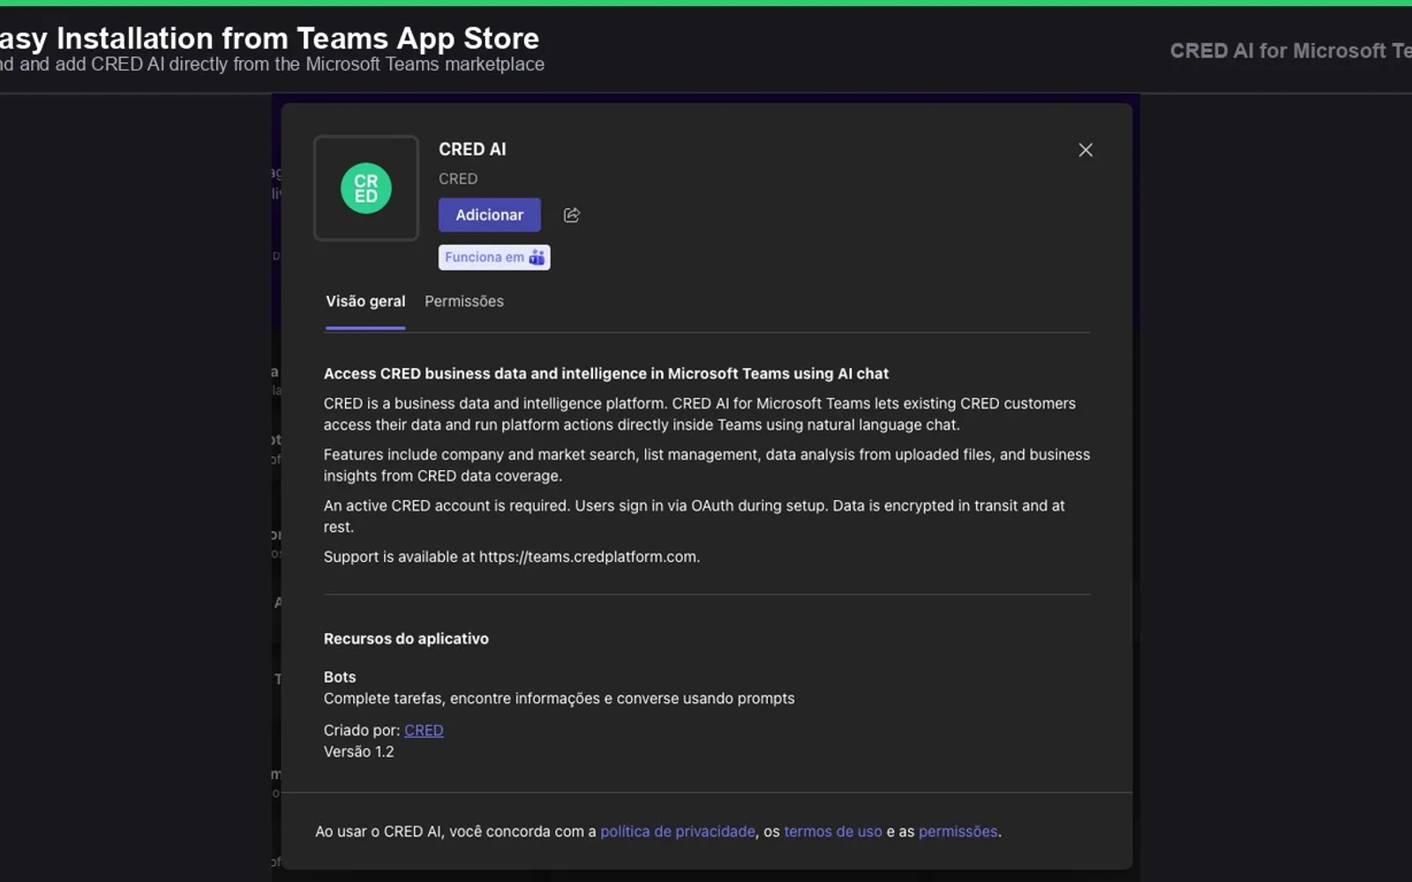Click the 'Installation from Teams App Store' slide title
1412x882 pixels.
[269, 39]
